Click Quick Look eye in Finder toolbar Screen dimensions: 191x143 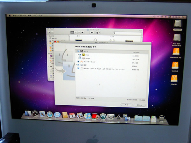(92, 33)
